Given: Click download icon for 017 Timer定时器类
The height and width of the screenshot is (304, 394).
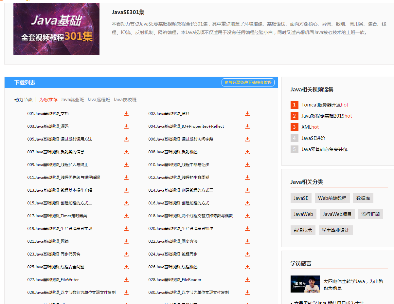Looking at the screenshot, I should pyautogui.click(x=126, y=216).
